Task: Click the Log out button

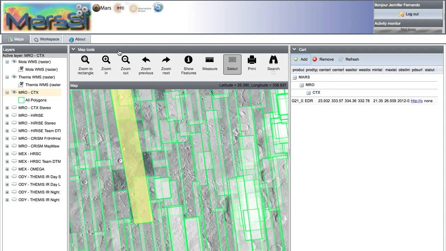Action: 408,14
